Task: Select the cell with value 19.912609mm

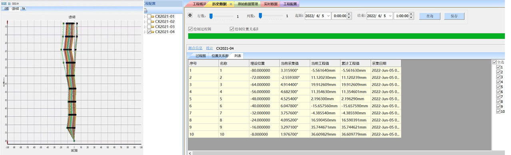Action: click(324, 84)
